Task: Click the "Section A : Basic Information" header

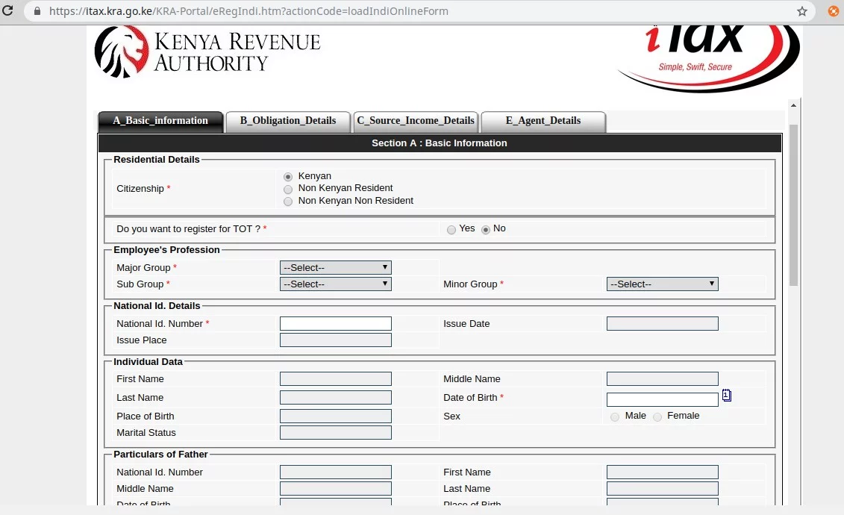Action: click(440, 143)
